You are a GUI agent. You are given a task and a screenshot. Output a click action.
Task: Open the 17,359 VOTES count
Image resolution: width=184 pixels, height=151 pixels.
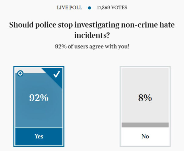tap(112, 8)
